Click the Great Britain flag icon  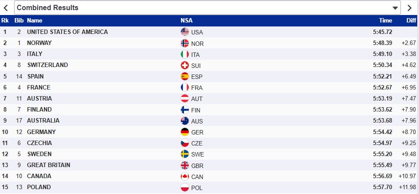[x=185, y=165]
